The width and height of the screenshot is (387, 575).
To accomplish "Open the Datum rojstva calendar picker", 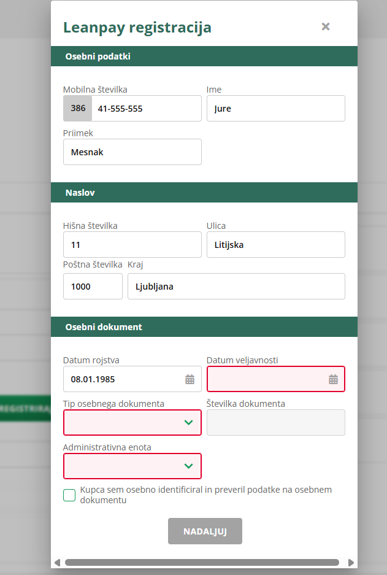I will tap(190, 379).
